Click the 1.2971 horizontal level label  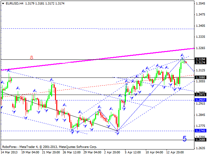(200, 95)
